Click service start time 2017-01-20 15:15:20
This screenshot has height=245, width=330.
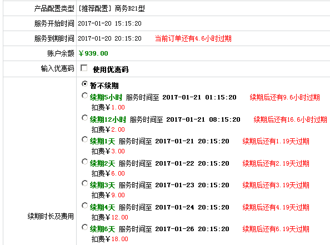109,23
